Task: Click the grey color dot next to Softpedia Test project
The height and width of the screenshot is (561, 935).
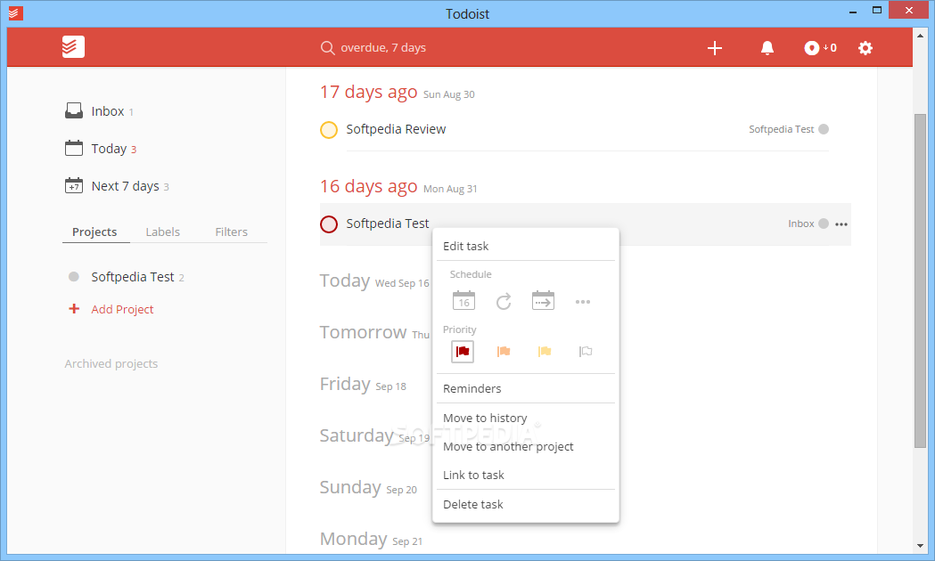Action: [74, 276]
